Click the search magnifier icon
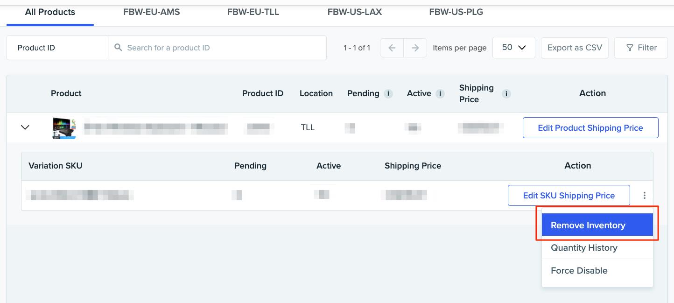Image resolution: width=674 pixels, height=303 pixels. pyautogui.click(x=119, y=48)
